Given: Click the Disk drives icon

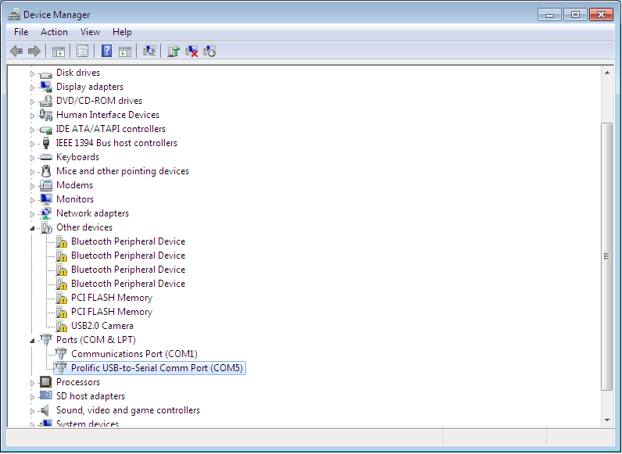Looking at the screenshot, I should pos(46,73).
